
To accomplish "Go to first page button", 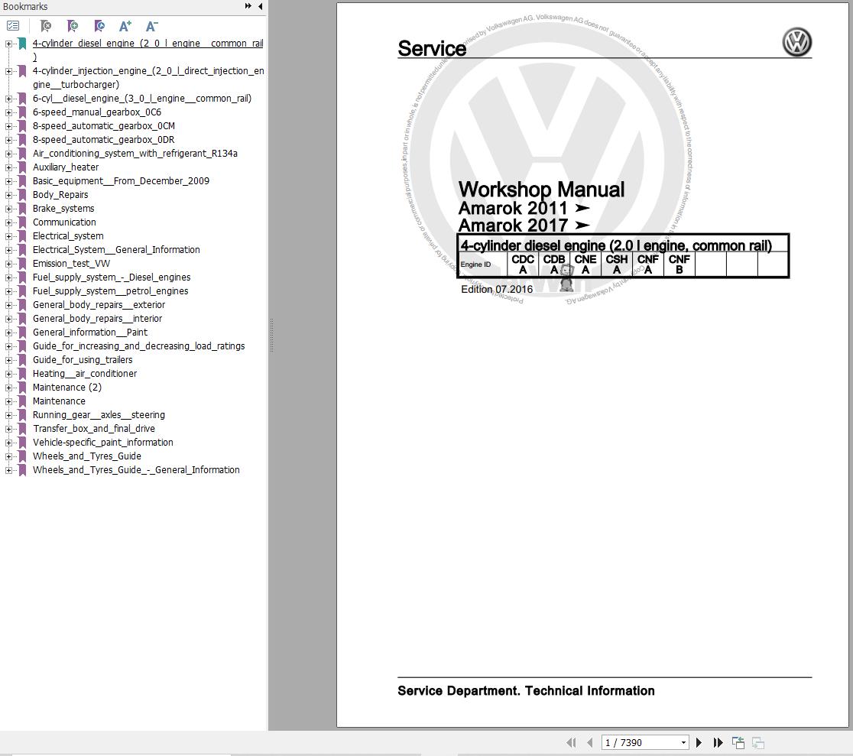I will [x=571, y=742].
